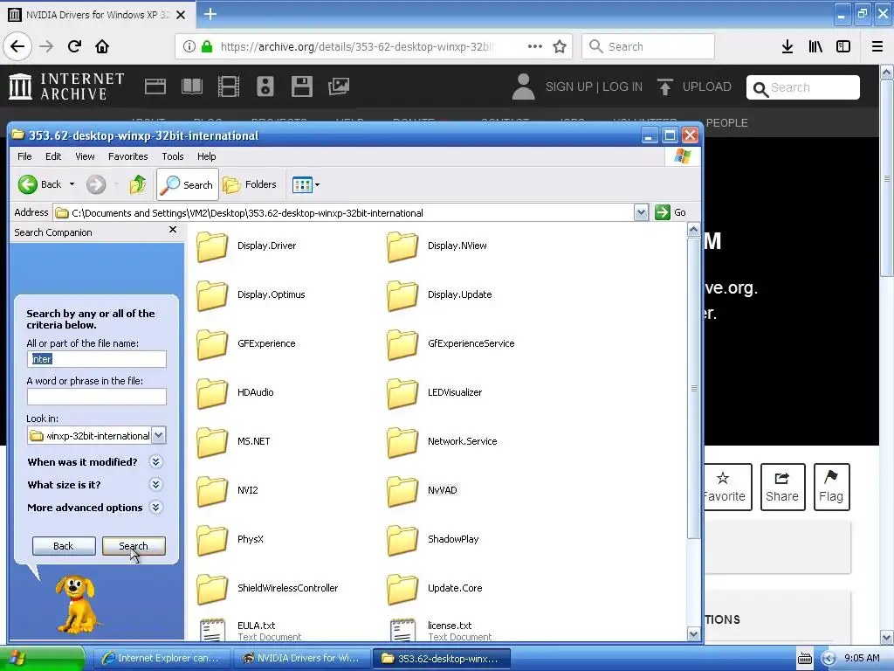Viewport: 894px width, 671px height.
Task: Click the SIGN UP | LOG IN link
Action: pos(594,86)
